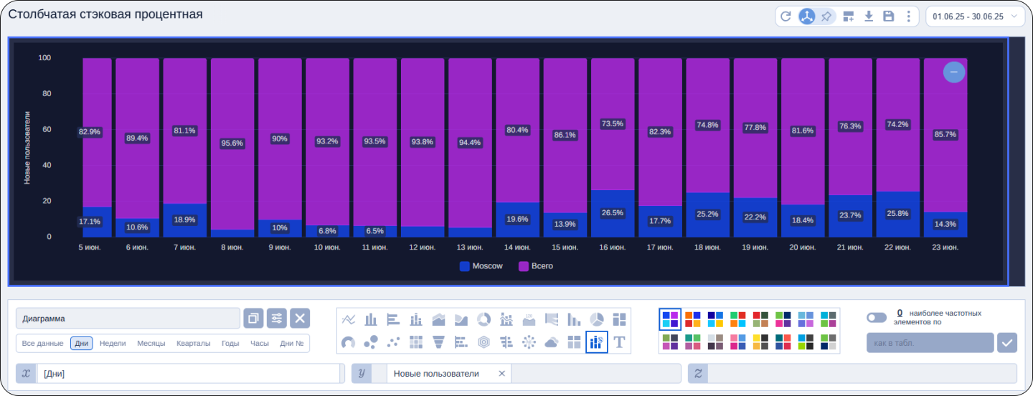Image resolution: width=1033 pixels, height=396 pixels.
Task: Click the download icon in top toolbar
Action: (868, 16)
